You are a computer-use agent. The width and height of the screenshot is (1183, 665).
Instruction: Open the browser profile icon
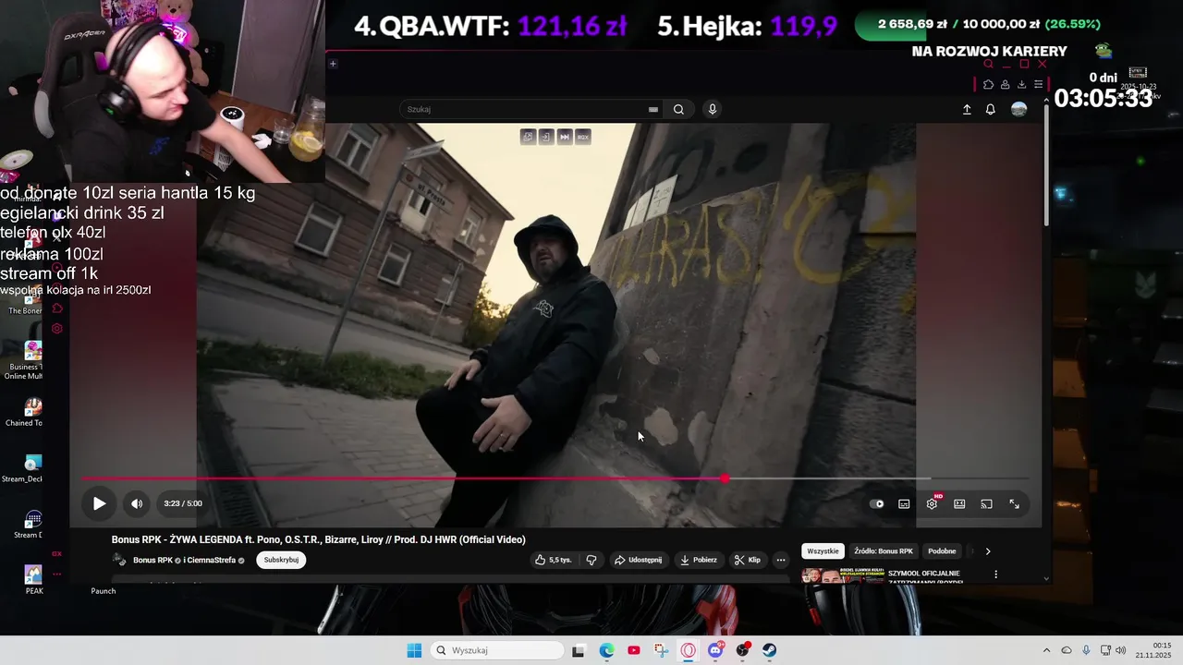click(x=1005, y=84)
